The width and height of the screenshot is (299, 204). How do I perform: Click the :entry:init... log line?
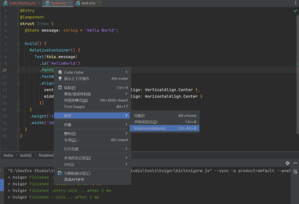(x=59, y=190)
